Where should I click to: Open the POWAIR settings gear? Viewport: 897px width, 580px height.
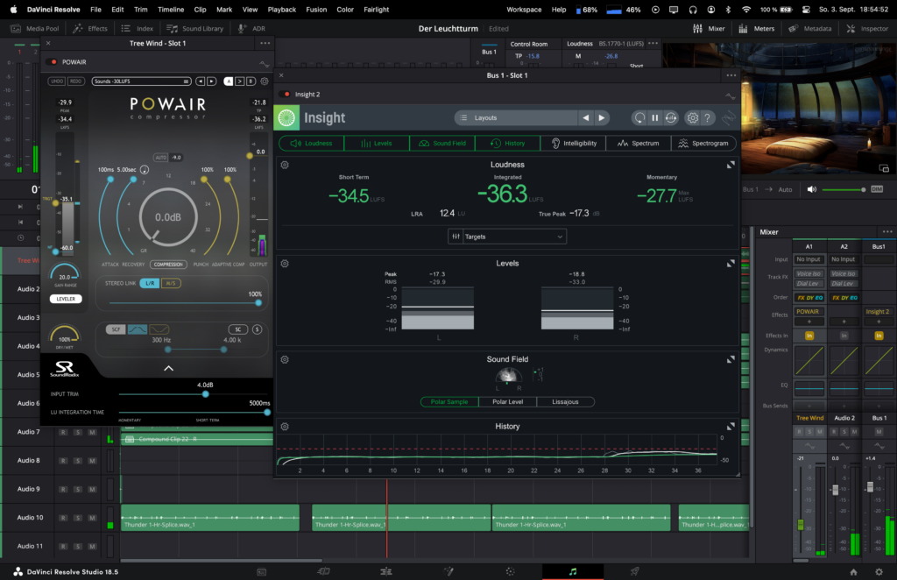coord(265,81)
